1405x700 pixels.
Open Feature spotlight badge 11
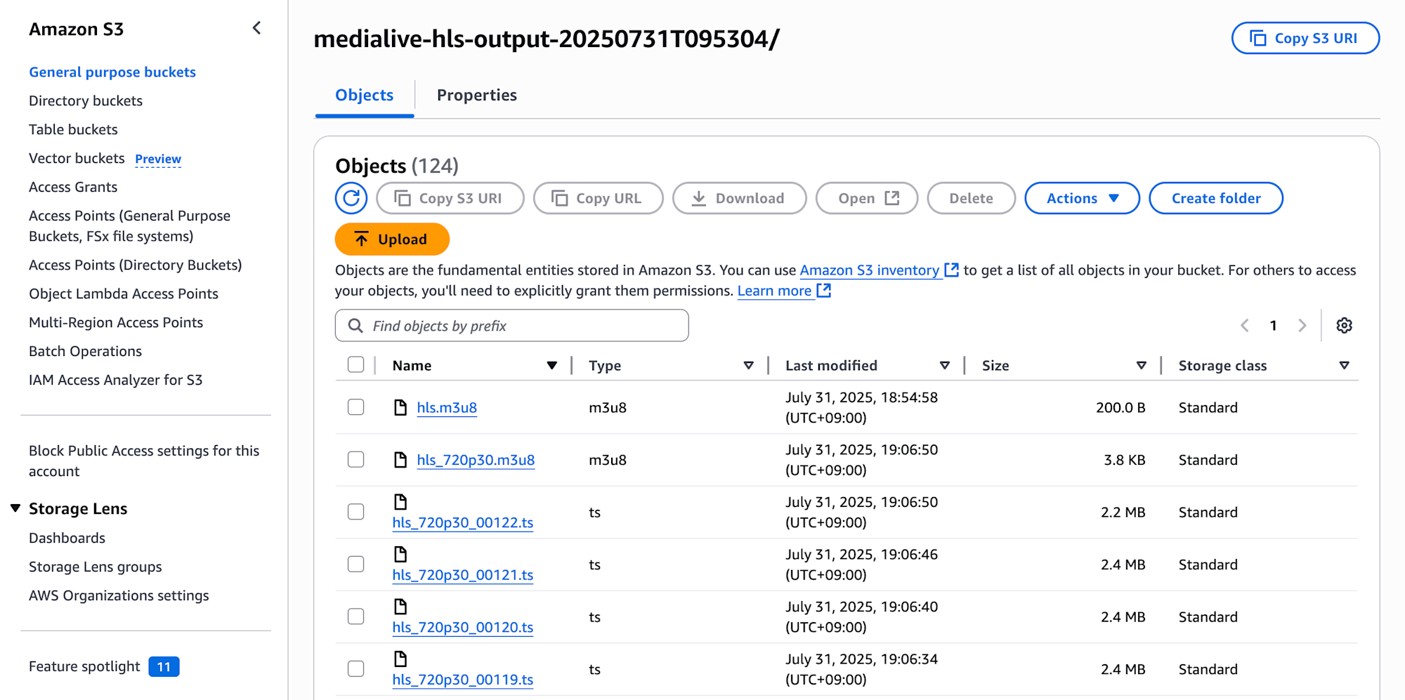coord(164,666)
